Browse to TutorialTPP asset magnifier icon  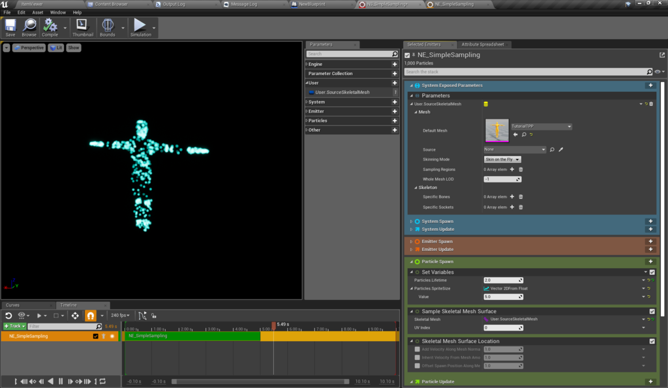click(x=524, y=134)
